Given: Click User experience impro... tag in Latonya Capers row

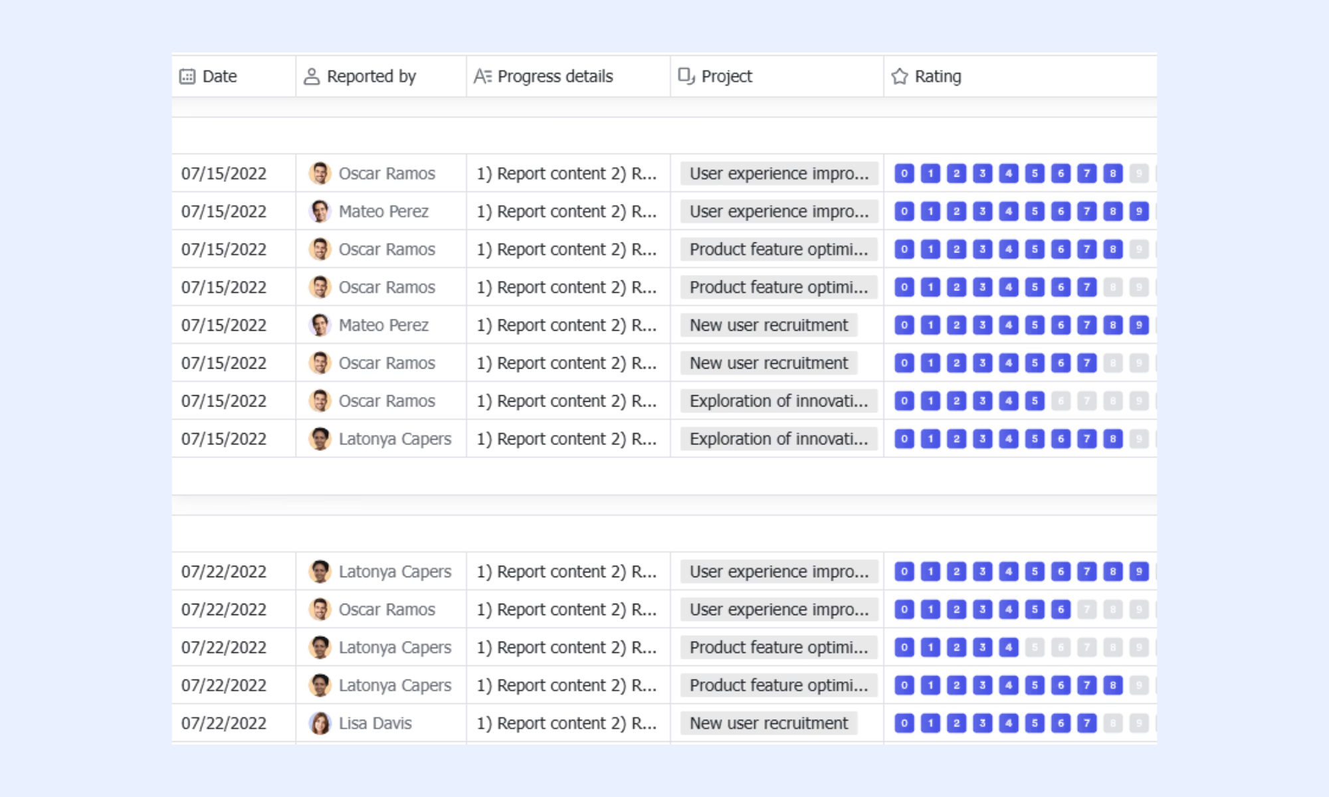Looking at the screenshot, I should (x=779, y=571).
